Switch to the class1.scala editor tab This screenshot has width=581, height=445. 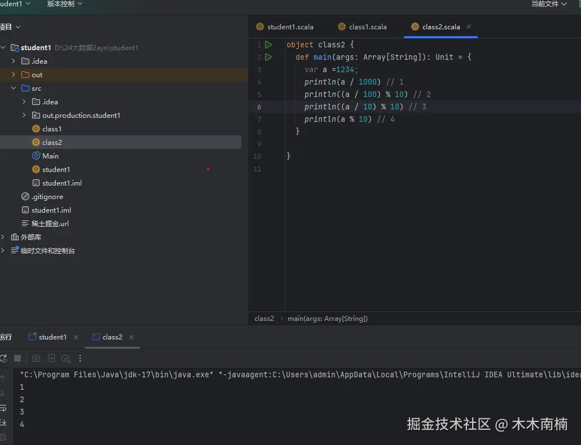[368, 27]
